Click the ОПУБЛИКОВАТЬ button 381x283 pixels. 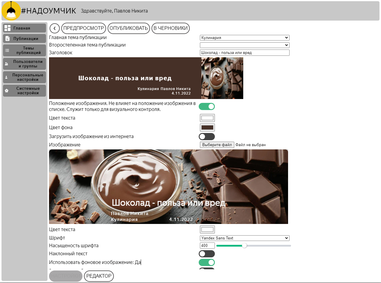pos(129,28)
